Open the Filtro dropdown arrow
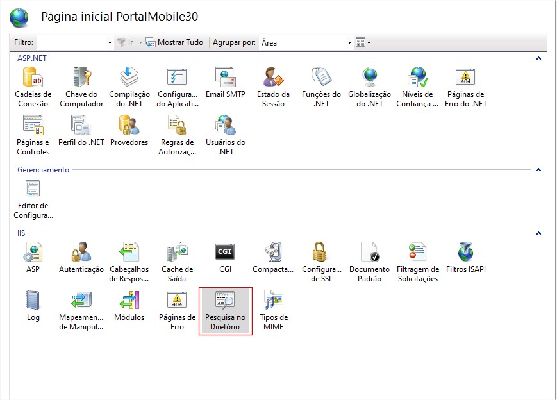This screenshot has width=557, height=400. click(x=110, y=43)
